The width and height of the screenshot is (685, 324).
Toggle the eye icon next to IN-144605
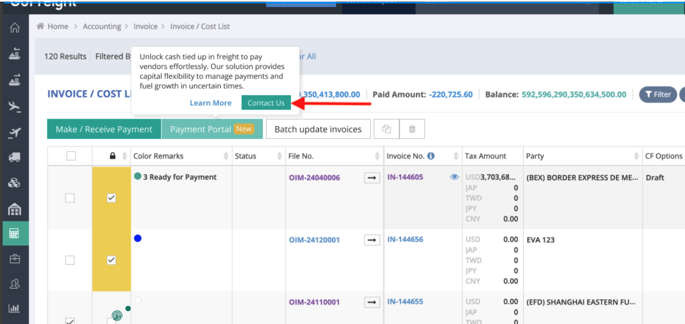[455, 177]
